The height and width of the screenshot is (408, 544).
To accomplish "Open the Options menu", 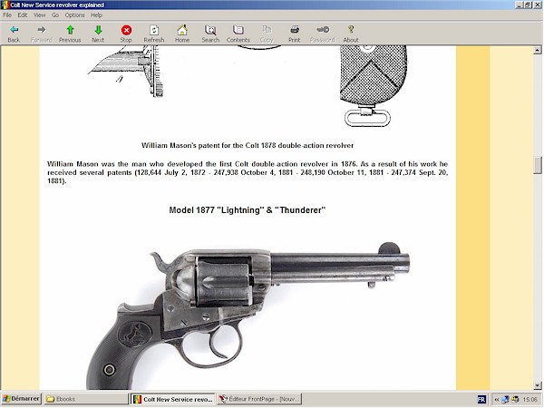I will click(x=74, y=15).
